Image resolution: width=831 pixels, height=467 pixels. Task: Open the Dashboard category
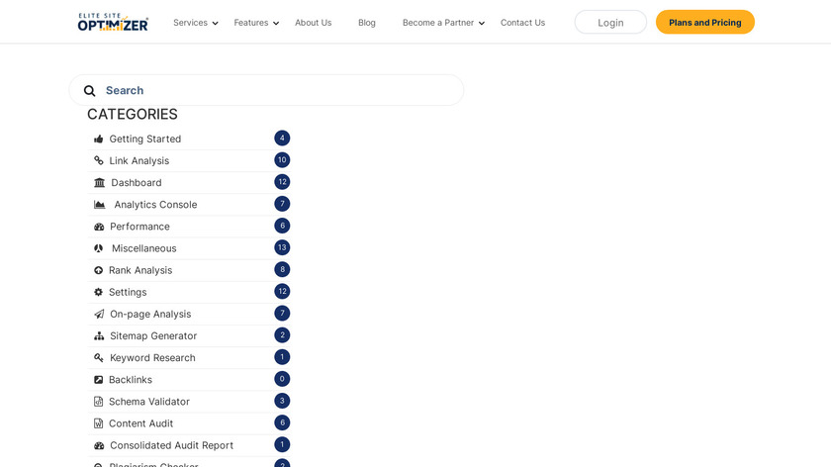coord(137,182)
